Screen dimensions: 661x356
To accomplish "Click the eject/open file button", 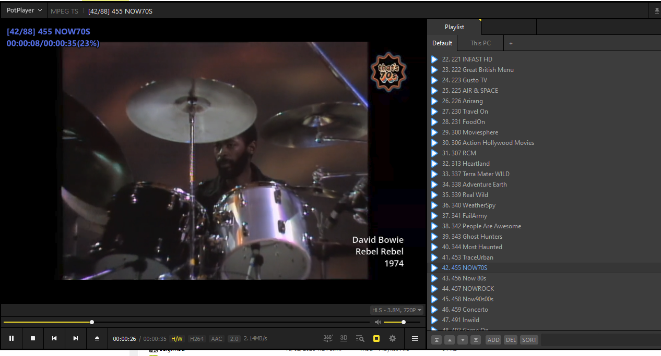I will pos(97,338).
